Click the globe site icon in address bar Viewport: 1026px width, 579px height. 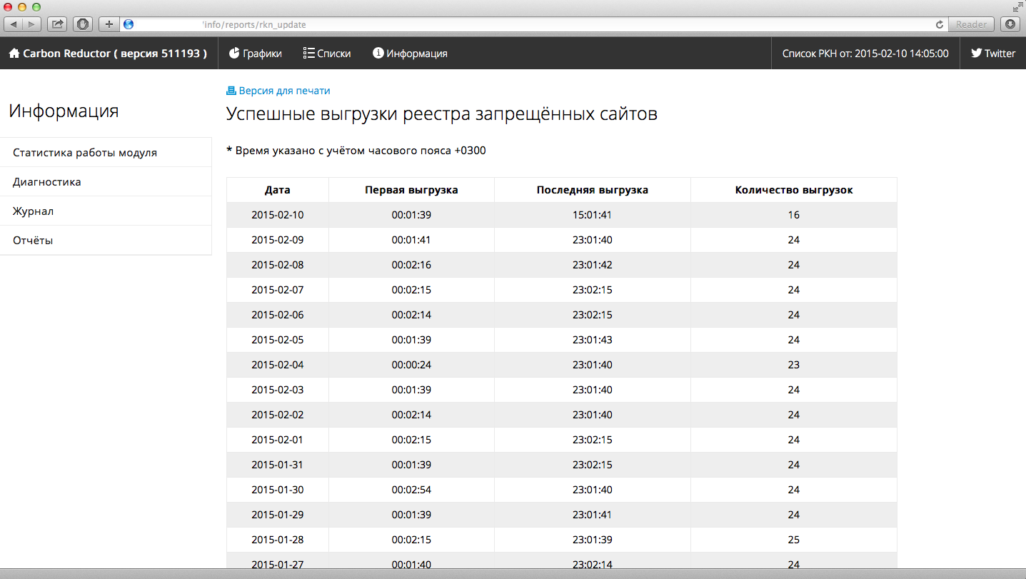point(129,24)
